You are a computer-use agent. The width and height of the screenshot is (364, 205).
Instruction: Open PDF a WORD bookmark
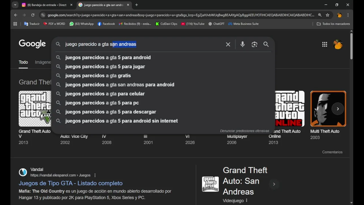click(54, 24)
